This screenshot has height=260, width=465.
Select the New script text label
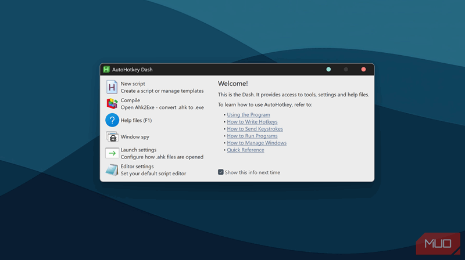(x=133, y=84)
